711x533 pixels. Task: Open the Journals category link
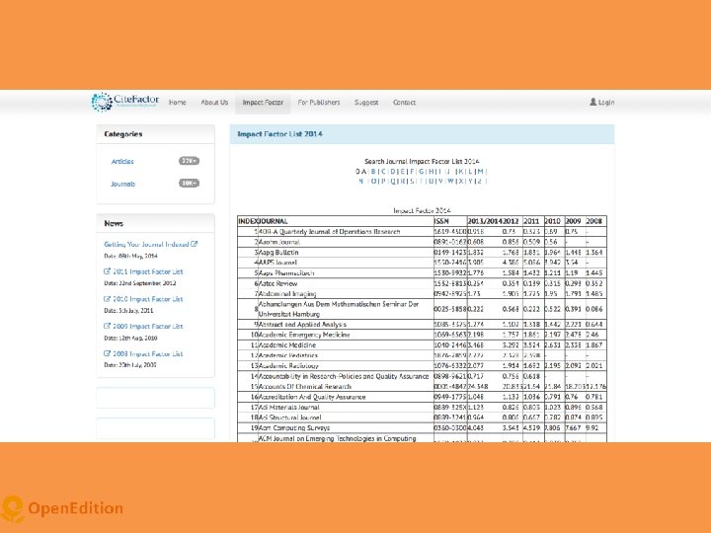tap(122, 184)
